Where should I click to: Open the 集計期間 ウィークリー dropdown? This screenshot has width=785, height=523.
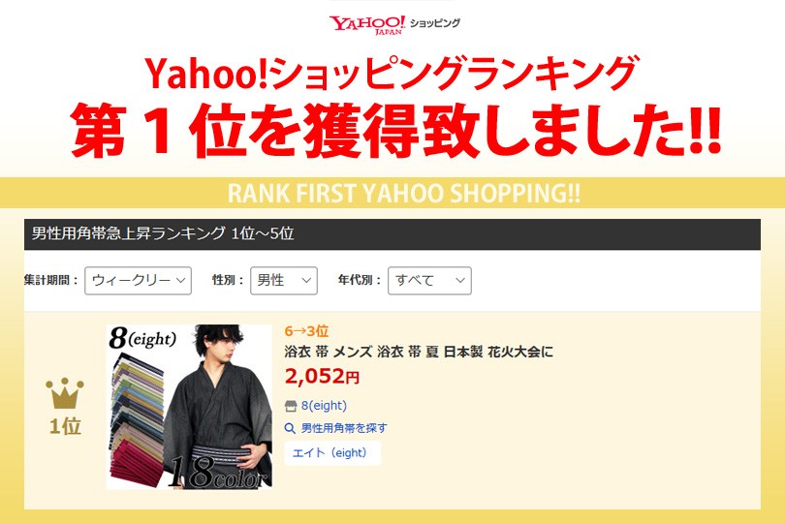tap(139, 281)
